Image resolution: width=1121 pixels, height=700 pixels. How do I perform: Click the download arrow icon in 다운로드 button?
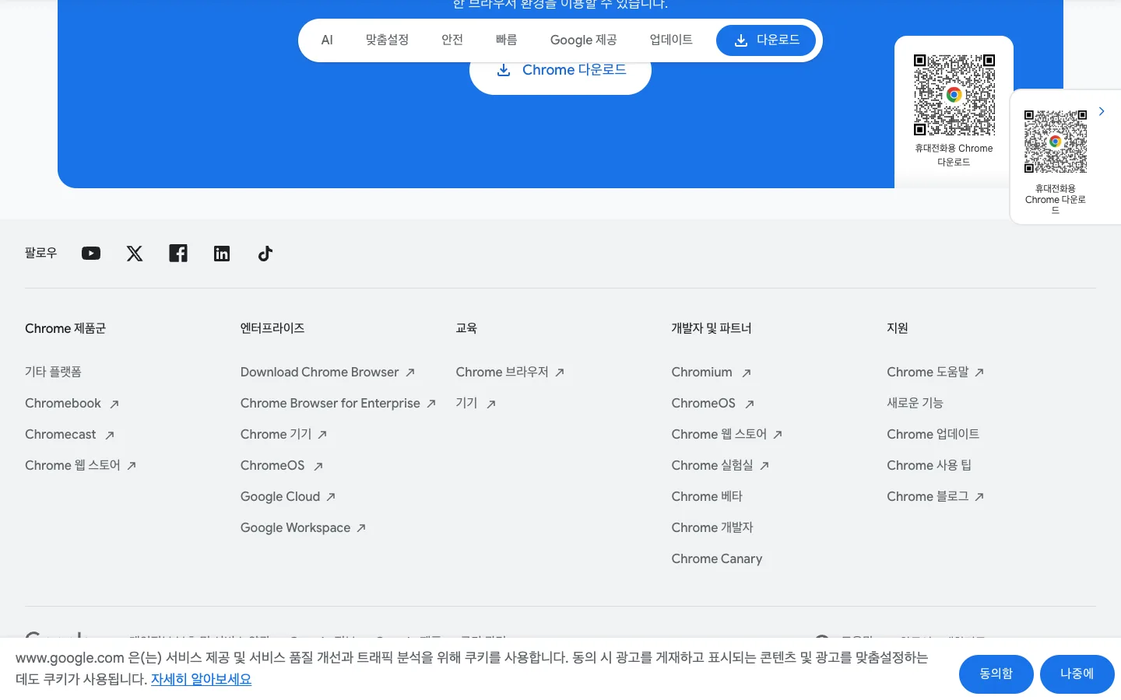(x=741, y=40)
